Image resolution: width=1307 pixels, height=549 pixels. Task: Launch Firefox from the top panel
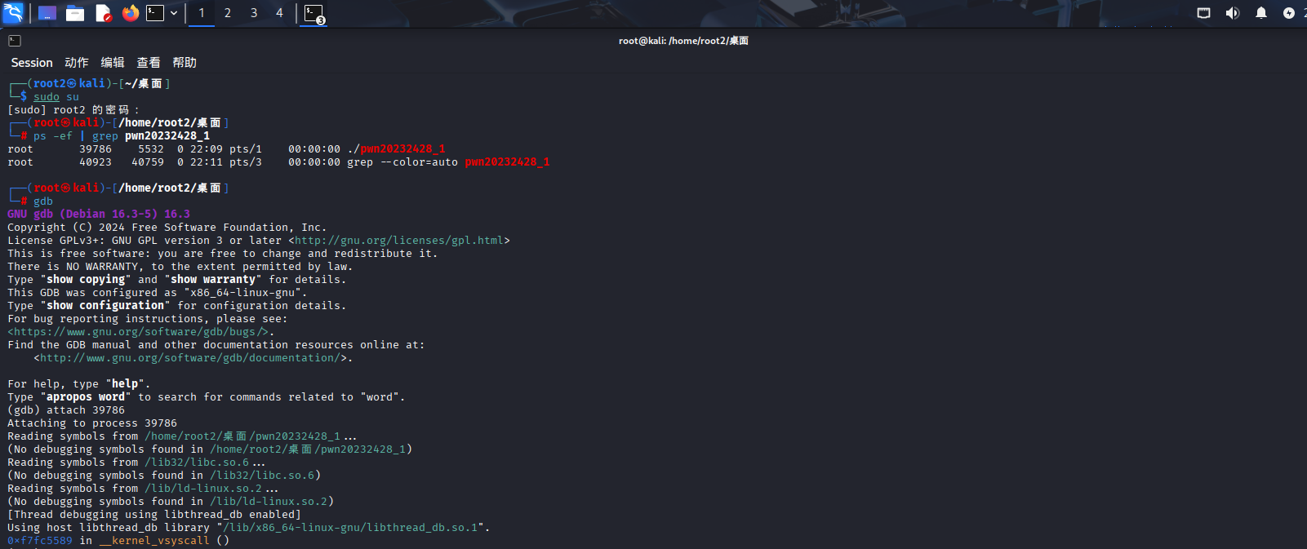pyautogui.click(x=130, y=13)
